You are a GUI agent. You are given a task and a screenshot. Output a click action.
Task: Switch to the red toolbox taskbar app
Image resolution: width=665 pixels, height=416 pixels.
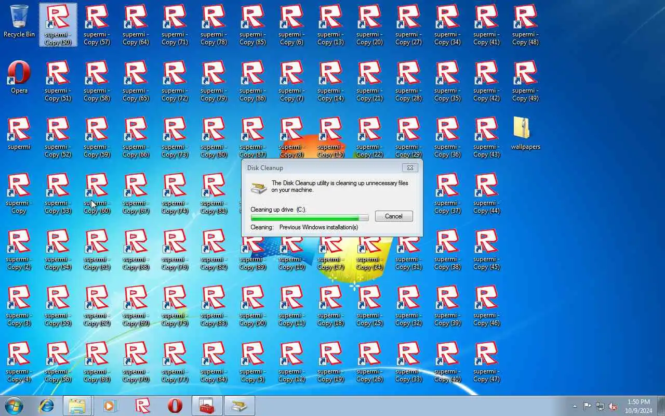pos(207,406)
